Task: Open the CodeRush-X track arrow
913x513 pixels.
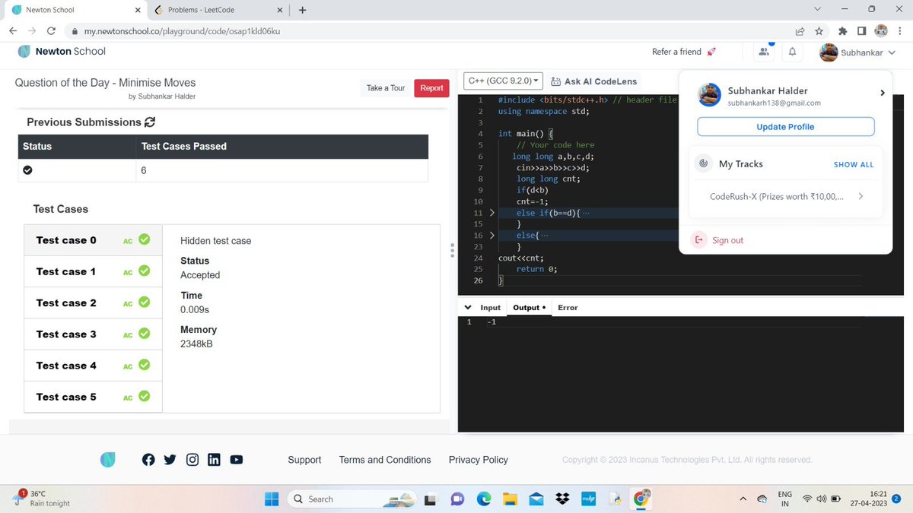Action: [861, 196]
